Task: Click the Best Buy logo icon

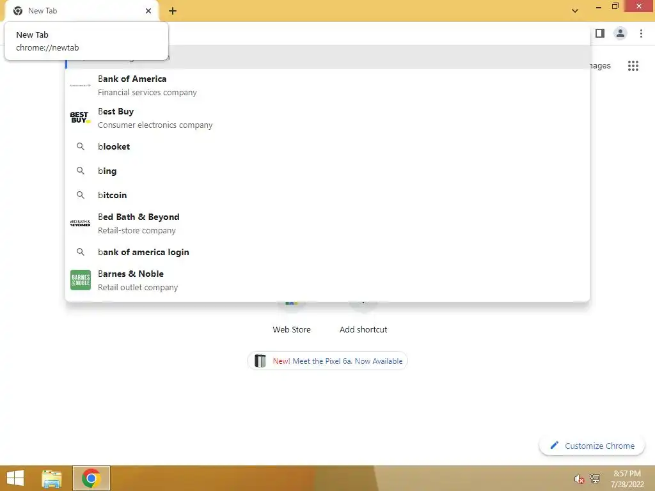Action: (x=80, y=118)
